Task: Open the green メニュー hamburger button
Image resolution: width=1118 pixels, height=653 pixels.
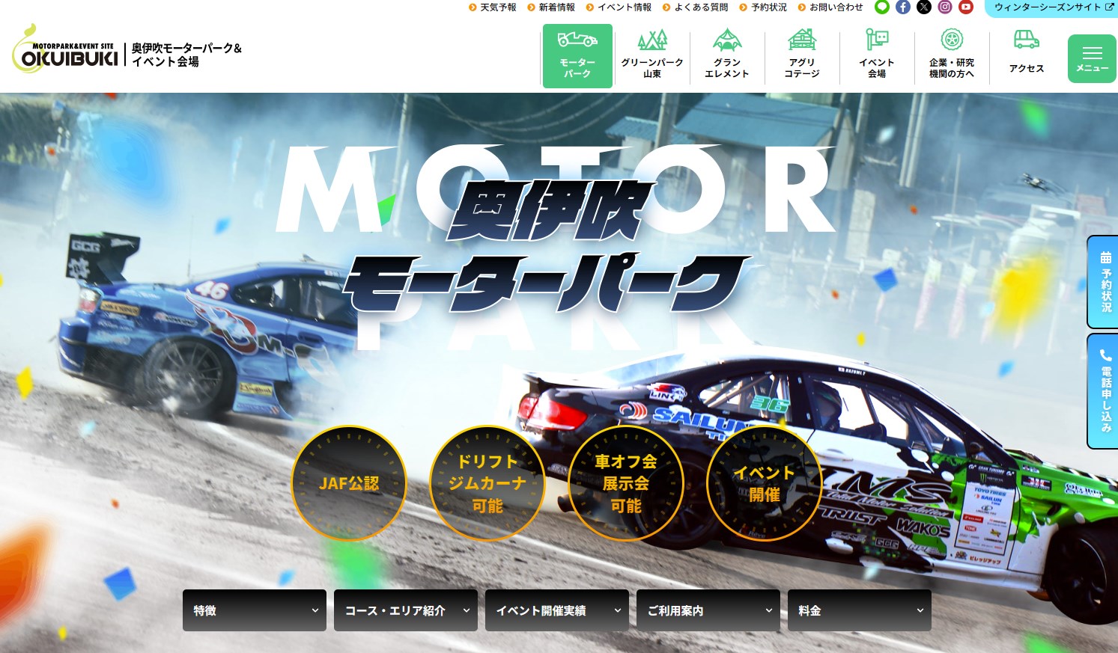Action: click(x=1092, y=58)
